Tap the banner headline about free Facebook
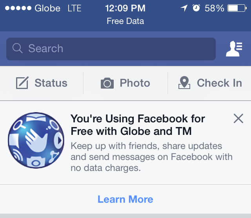The height and width of the screenshot is (218, 251). (x=137, y=124)
